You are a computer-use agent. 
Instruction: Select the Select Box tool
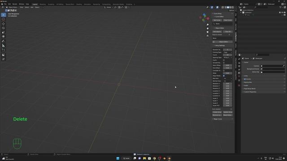[x=3, y=15]
